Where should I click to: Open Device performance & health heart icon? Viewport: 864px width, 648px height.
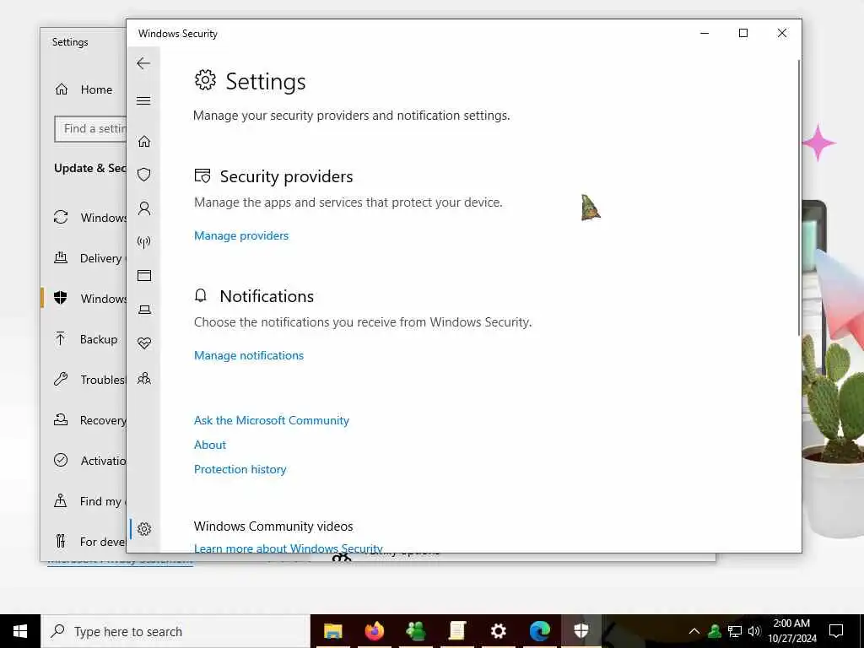coord(143,343)
